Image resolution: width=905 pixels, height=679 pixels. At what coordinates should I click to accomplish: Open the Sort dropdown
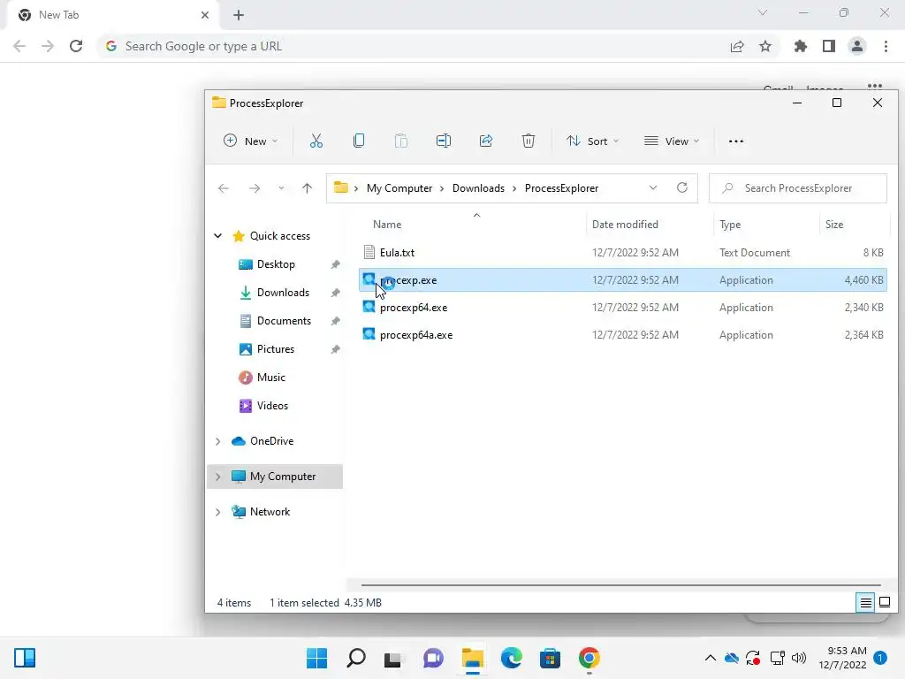click(592, 141)
